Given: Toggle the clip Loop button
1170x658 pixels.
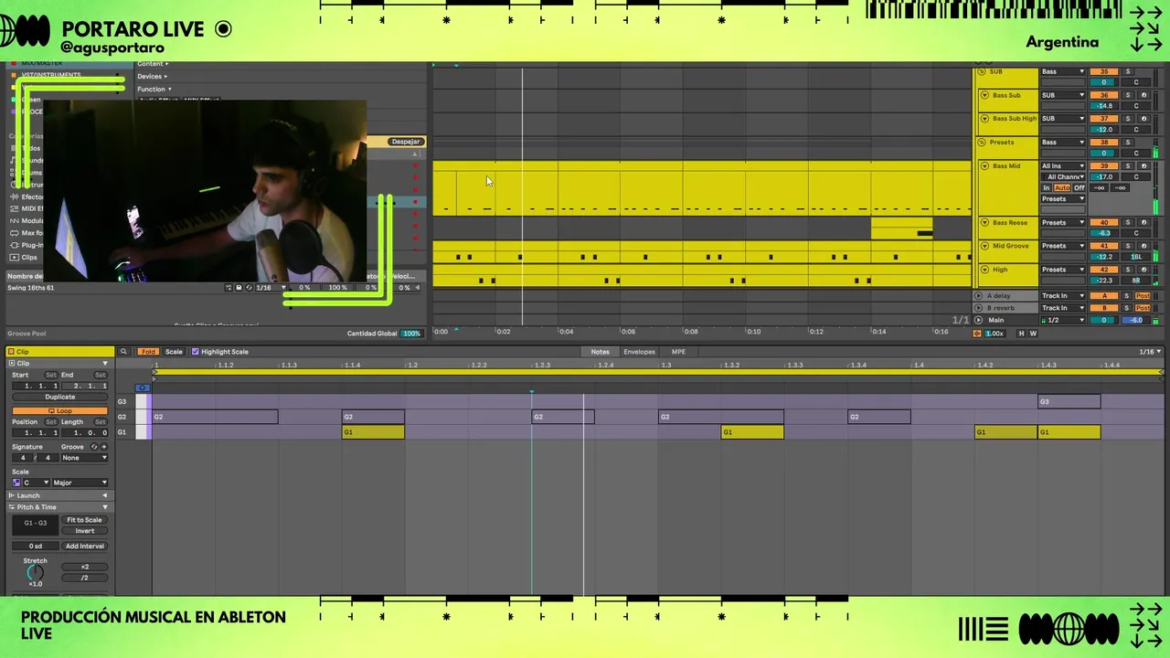Looking at the screenshot, I should tap(59, 411).
